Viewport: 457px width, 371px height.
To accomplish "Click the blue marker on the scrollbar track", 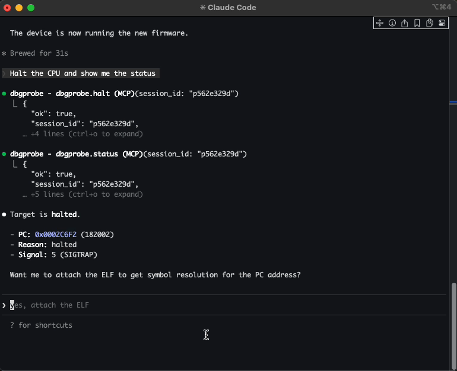I will pyautogui.click(x=453, y=103).
